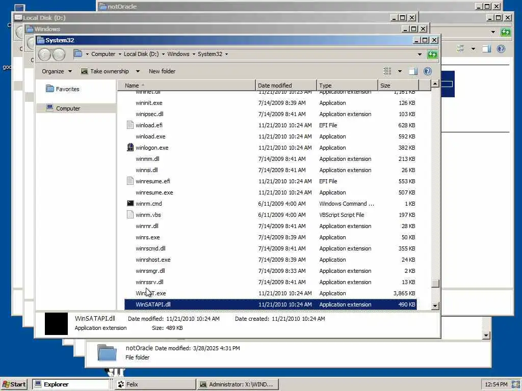Click the winload.efi file icon
This screenshot has height=391, width=522.
coord(130,125)
